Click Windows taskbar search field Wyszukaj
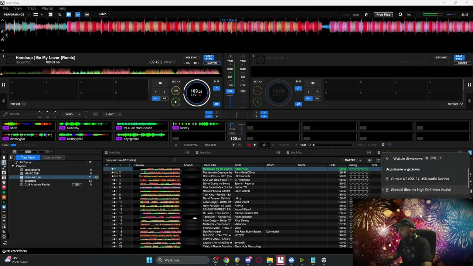This screenshot has height=266, width=473. 183,260
